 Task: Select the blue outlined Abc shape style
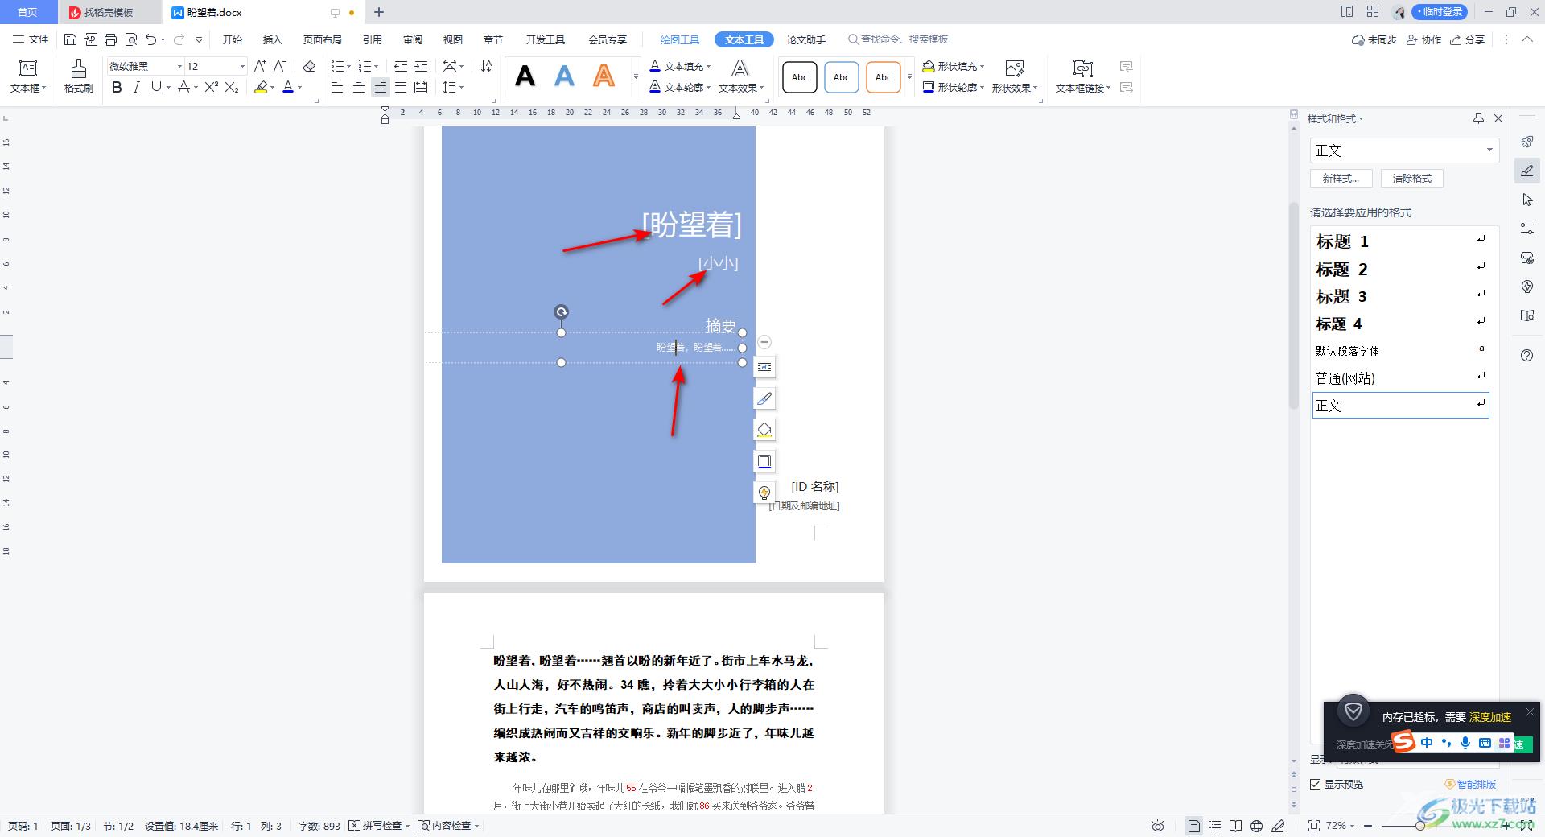pyautogui.click(x=841, y=77)
